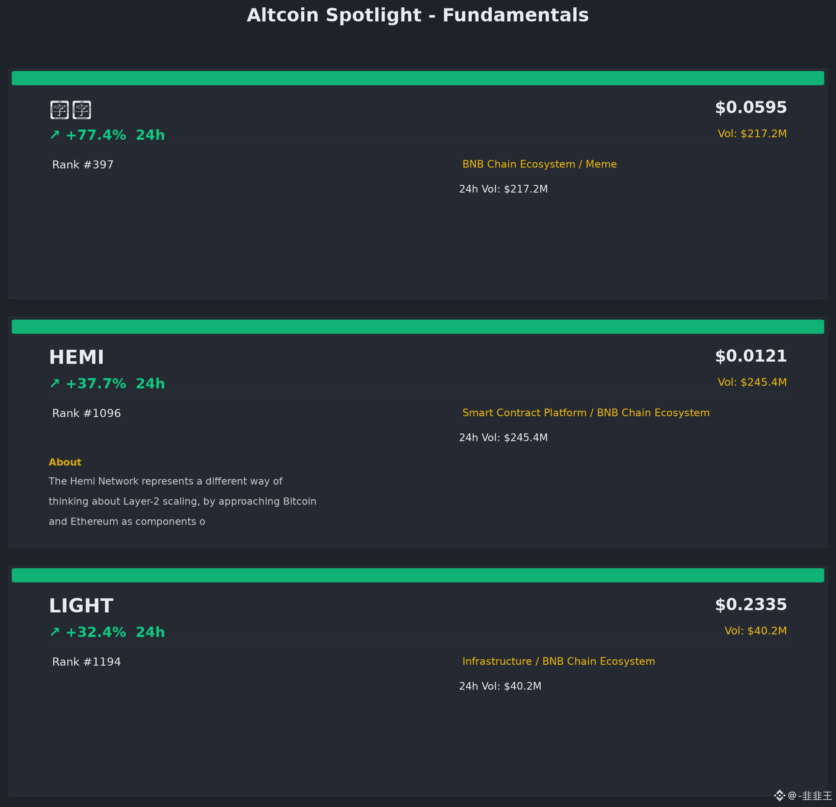Select the HEMI coin title
This screenshot has height=807, width=836.
[x=76, y=357]
